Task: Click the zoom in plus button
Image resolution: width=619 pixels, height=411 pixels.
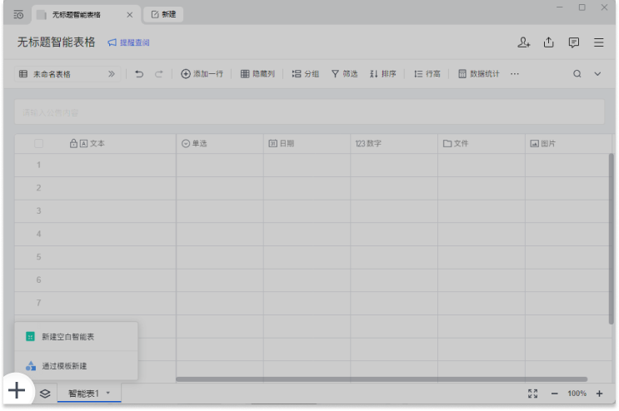Action: 599,394
